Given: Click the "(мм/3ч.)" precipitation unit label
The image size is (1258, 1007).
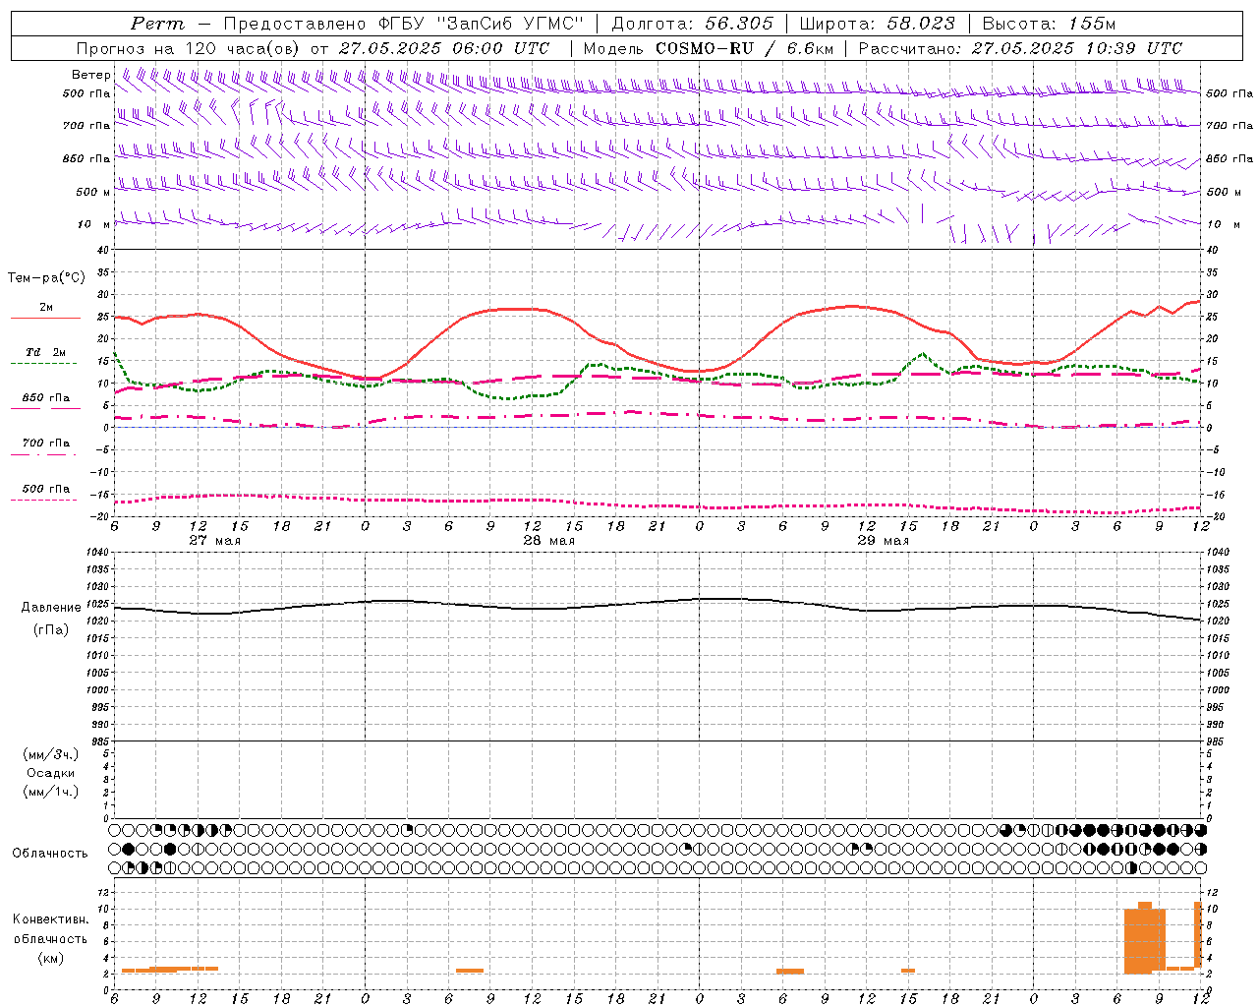Looking at the screenshot, I should (51, 754).
